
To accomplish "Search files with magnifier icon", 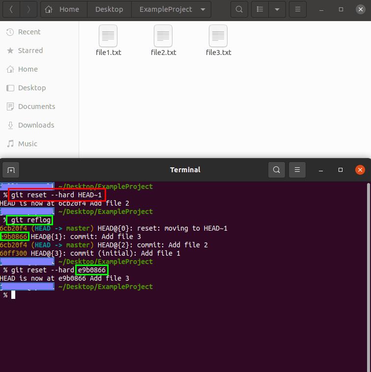I will point(239,9).
